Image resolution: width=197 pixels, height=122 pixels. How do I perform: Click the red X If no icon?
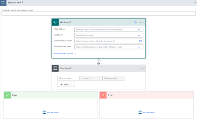(x=103, y=95)
